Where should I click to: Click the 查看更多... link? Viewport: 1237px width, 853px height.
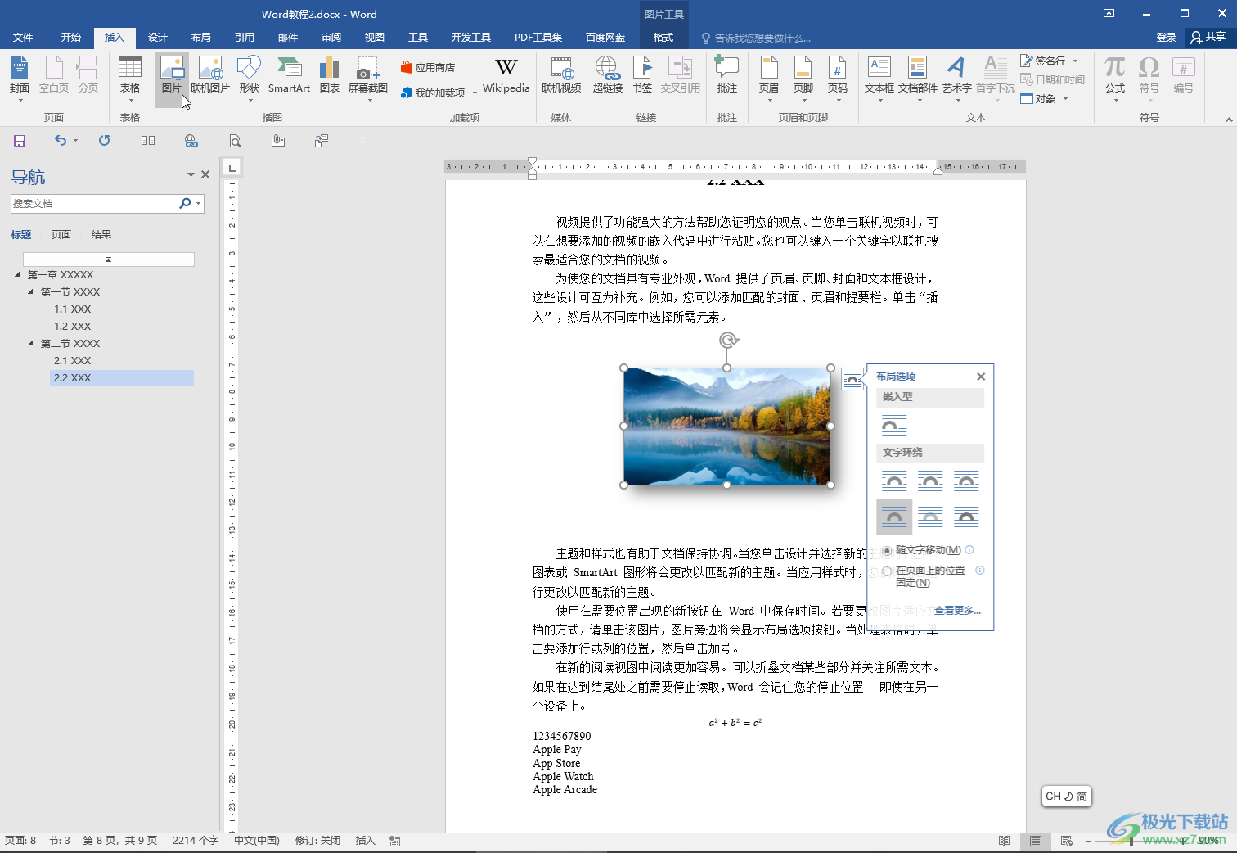coord(957,611)
